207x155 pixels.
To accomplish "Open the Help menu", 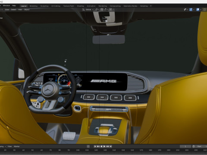I will point(14,6).
